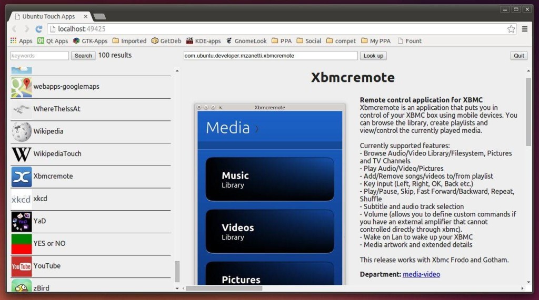Viewport: 539px width, 300px height.
Task: Select the Xbmcremote app icon
Action: (x=21, y=177)
